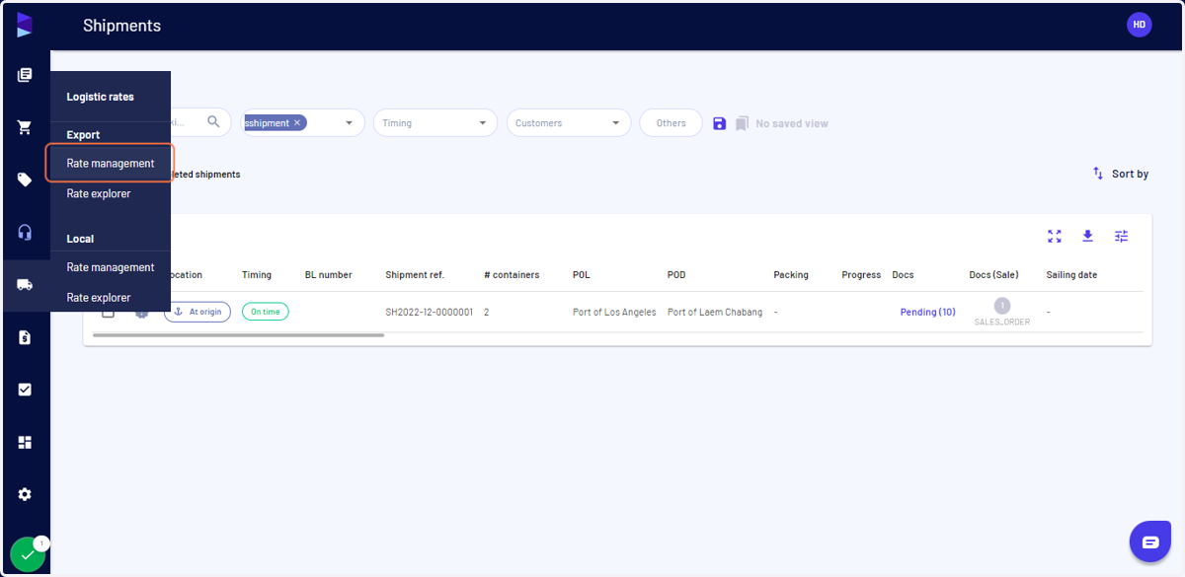The width and height of the screenshot is (1185, 577).
Task: Download the shipments table
Action: 1087,236
